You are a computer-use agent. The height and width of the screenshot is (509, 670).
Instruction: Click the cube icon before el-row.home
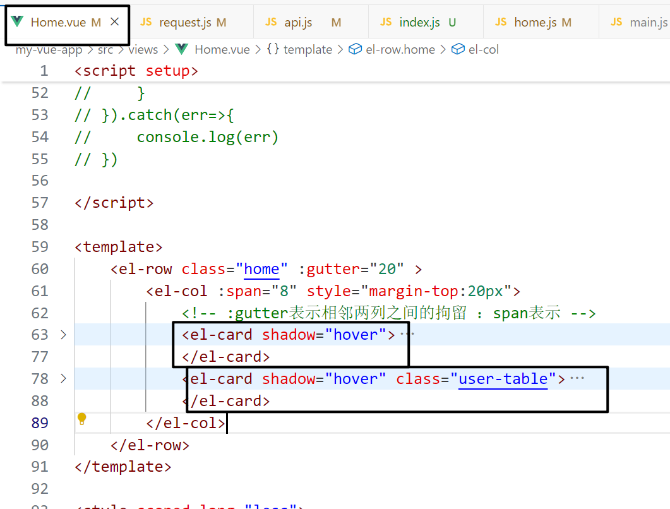point(355,49)
